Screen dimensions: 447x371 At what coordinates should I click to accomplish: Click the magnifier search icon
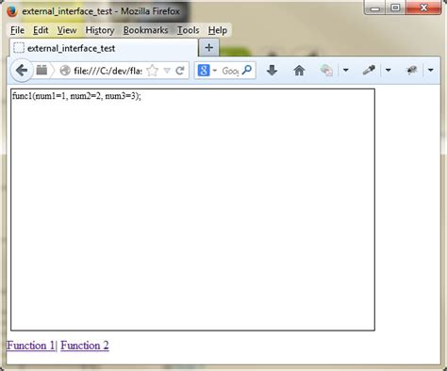247,70
